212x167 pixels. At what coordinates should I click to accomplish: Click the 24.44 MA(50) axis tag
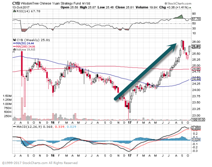click(196, 79)
